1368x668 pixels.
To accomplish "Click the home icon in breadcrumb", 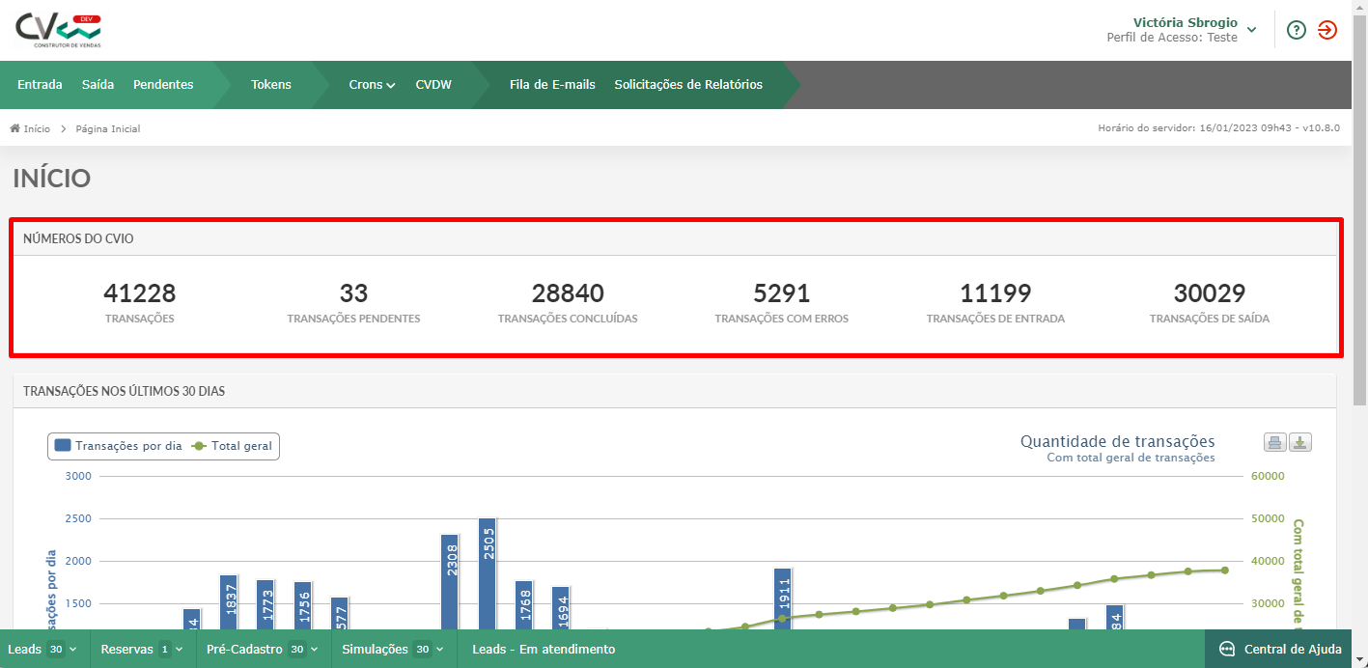I will pyautogui.click(x=15, y=128).
